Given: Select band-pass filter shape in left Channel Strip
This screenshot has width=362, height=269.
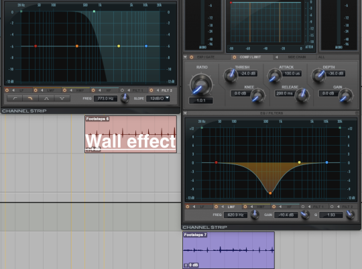Looking at the screenshot, I should click(x=46, y=99).
